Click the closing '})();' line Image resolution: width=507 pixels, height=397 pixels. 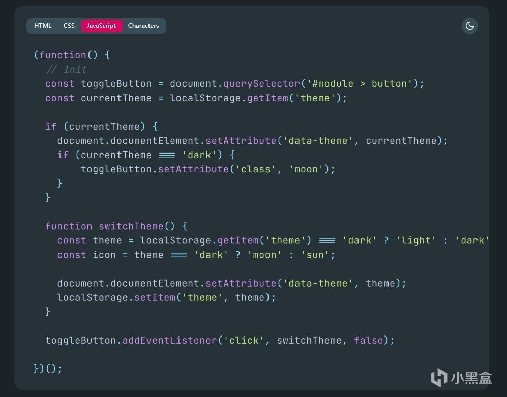47,369
